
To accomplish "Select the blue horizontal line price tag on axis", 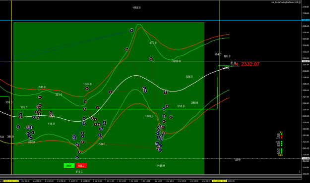I will (x=306, y=20).
